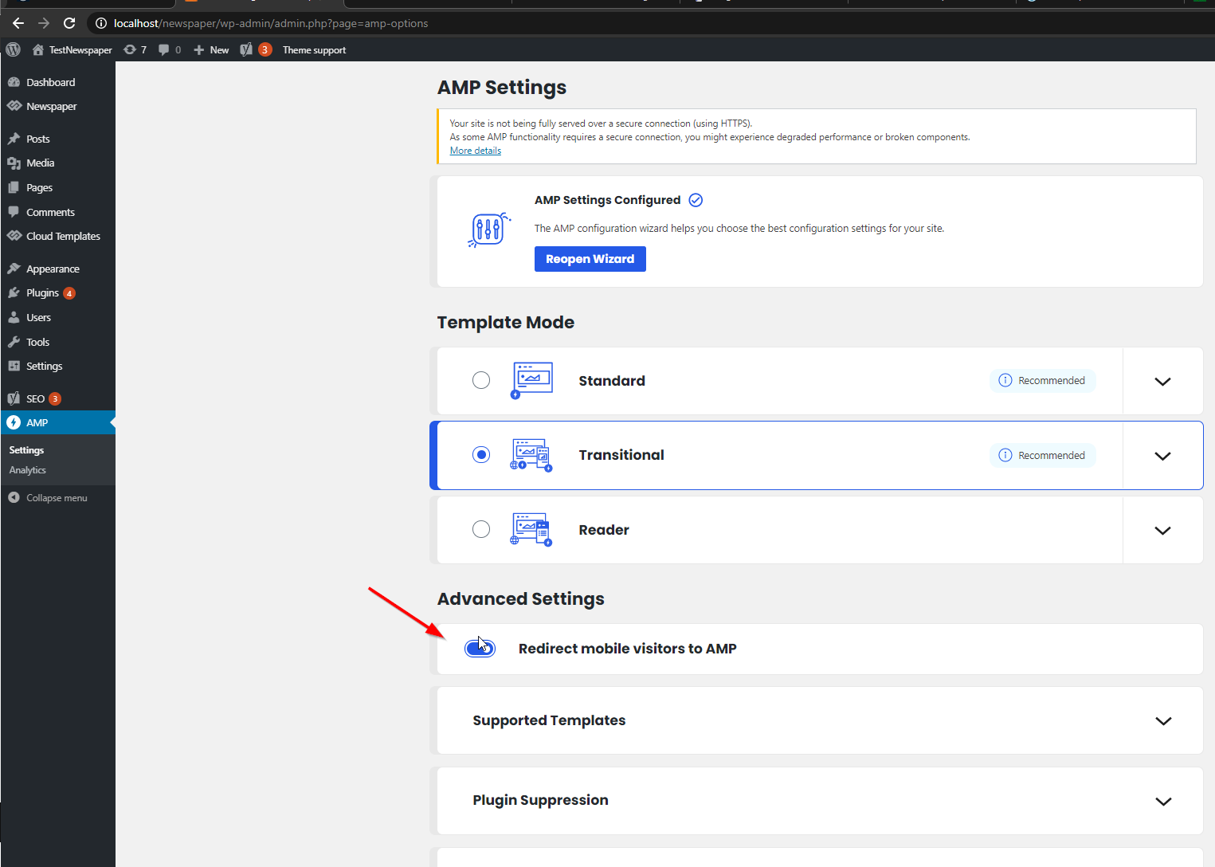Click the red 3 Yoast notification badge
Viewport: 1215px width, 867px height.
(x=265, y=49)
